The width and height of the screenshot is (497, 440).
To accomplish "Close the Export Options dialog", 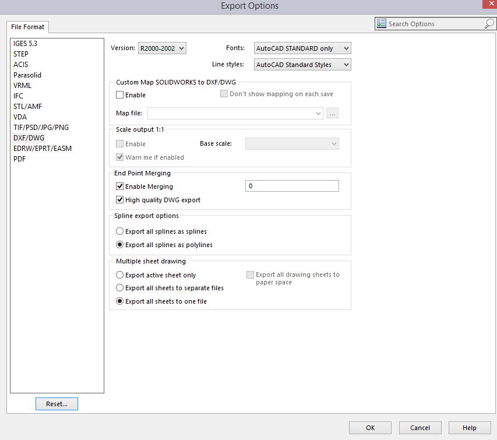I will (488, 6).
